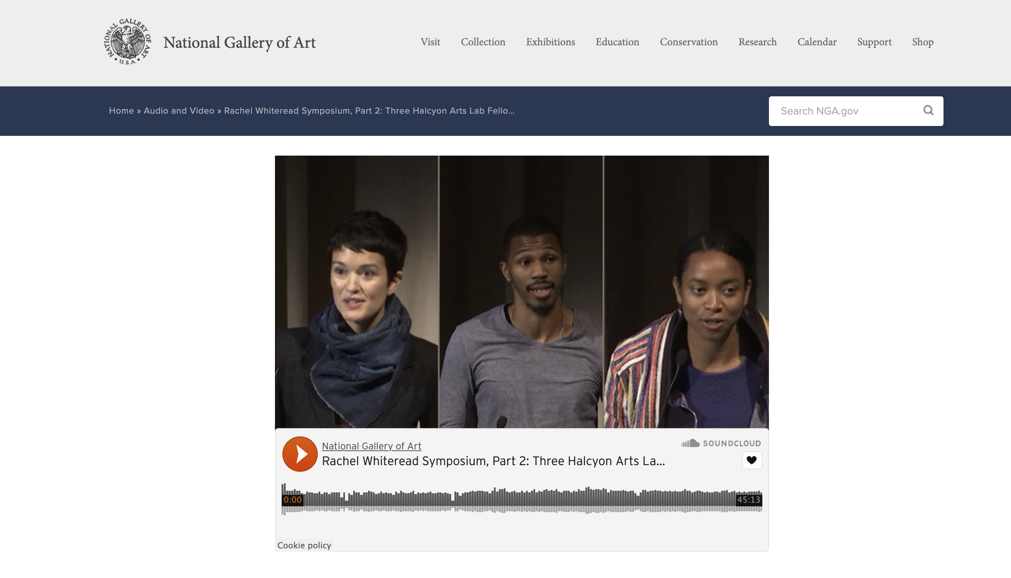Go to the Calendar page
The image size is (1011, 578).
[x=817, y=42]
